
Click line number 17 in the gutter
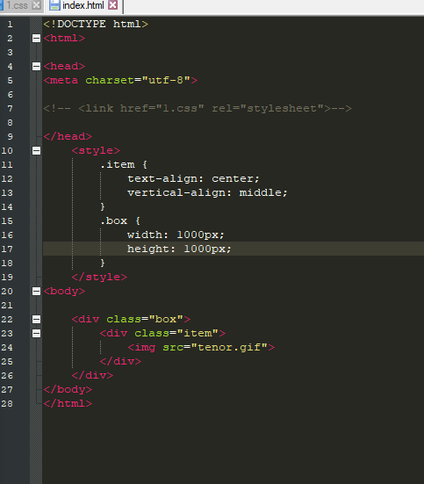(7, 249)
